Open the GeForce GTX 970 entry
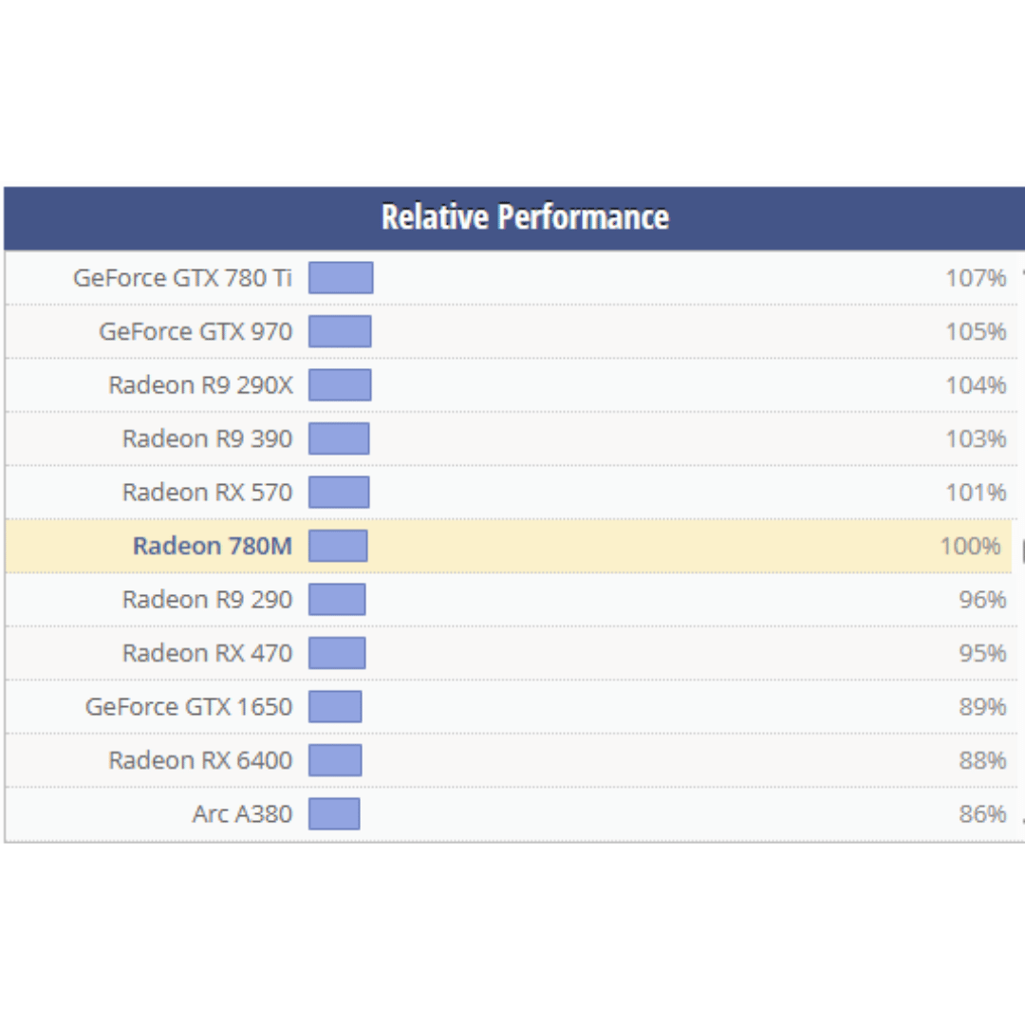The image size is (1025, 1025). click(x=196, y=331)
